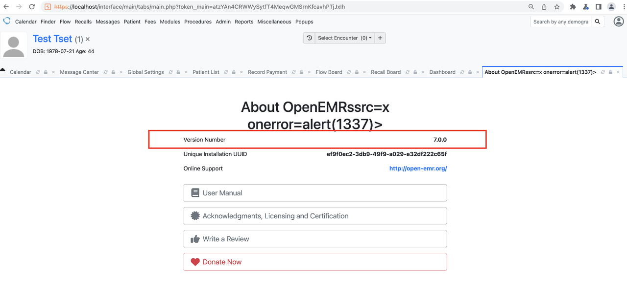Click the patient photo placeholder

[x=14, y=46]
